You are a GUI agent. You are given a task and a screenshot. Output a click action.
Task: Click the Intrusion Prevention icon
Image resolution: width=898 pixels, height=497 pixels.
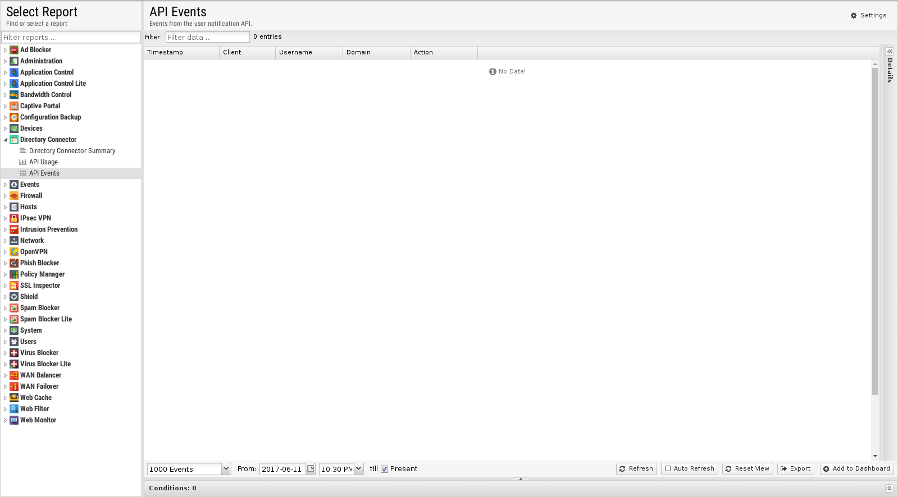tap(14, 229)
